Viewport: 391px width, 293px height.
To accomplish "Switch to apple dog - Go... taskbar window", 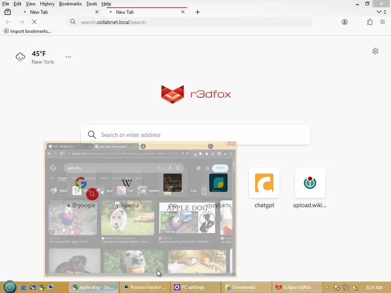I will pyautogui.click(x=94, y=287).
